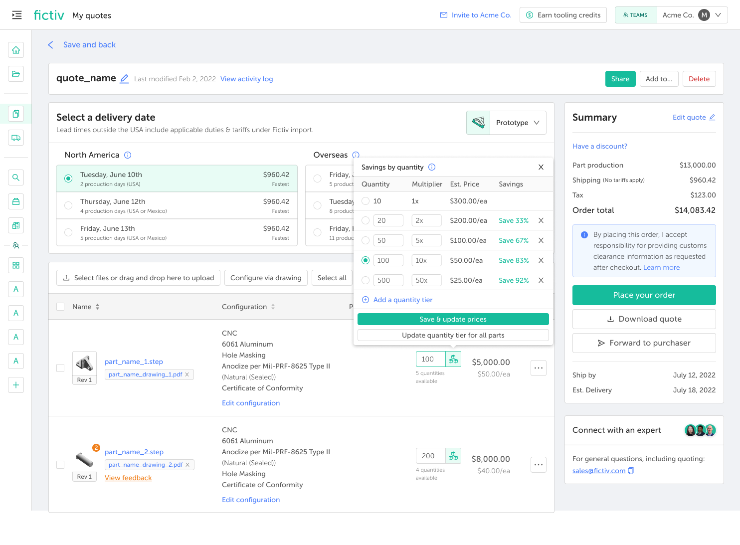The width and height of the screenshot is (740, 545).
Task: Click the 50 quantity input field
Action: coord(388,240)
